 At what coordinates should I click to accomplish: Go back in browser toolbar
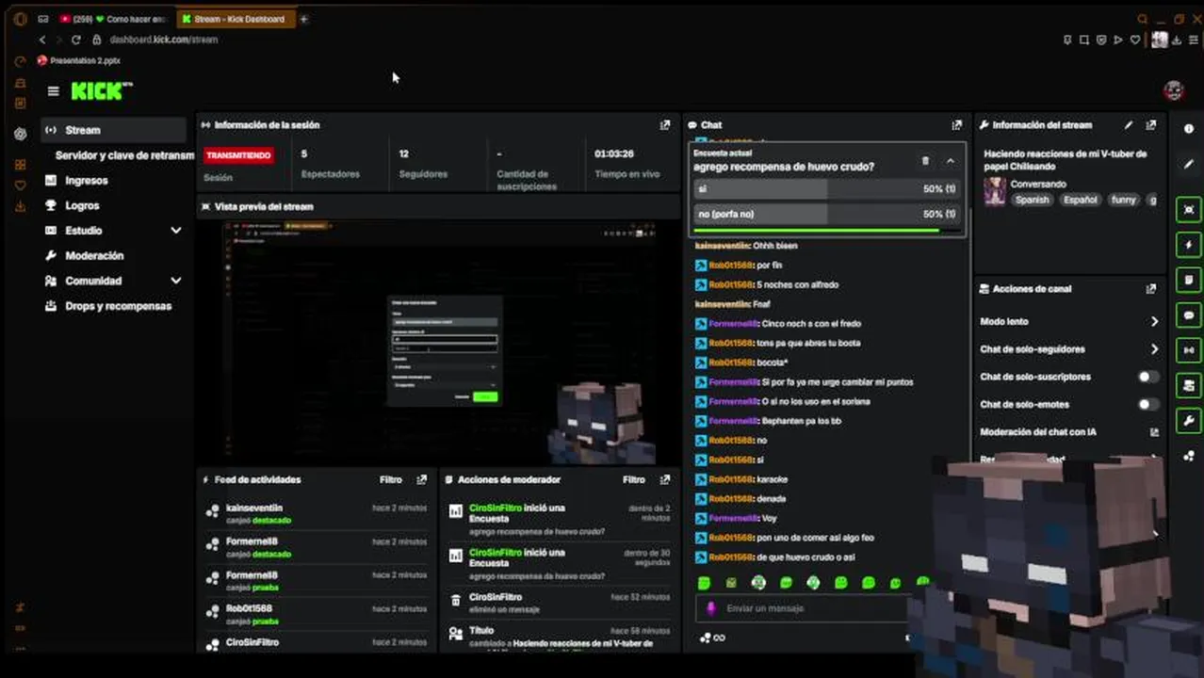[x=42, y=40]
